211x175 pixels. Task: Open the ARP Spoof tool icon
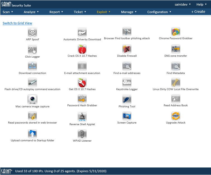32,32
